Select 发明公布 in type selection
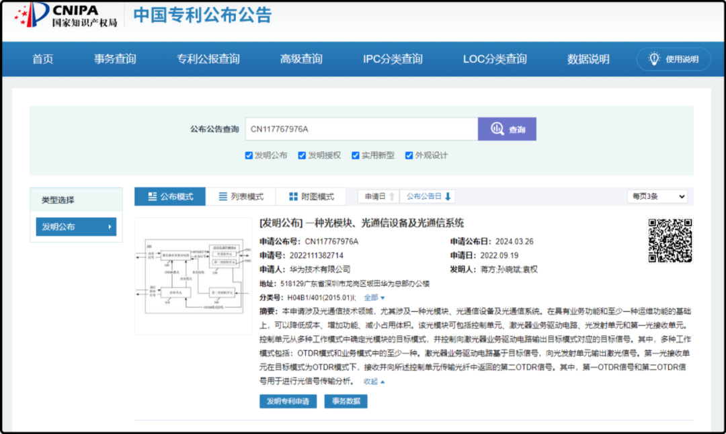 coord(77,226)
